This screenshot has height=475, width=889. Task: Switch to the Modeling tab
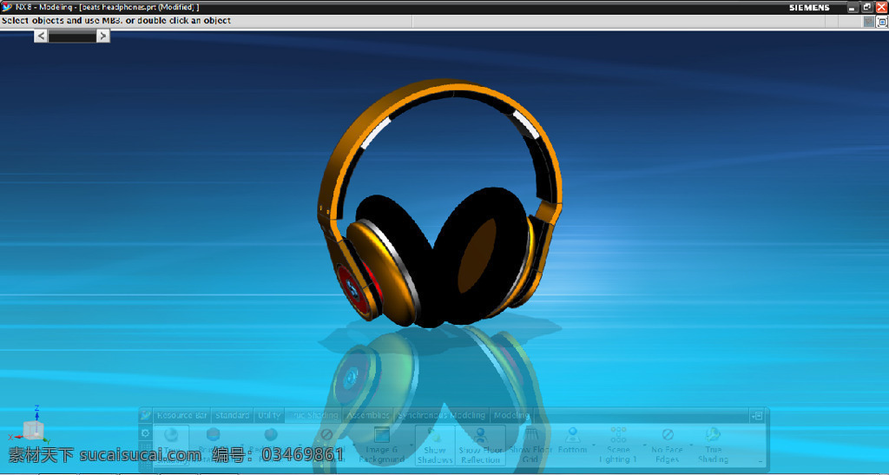point(510,415)
